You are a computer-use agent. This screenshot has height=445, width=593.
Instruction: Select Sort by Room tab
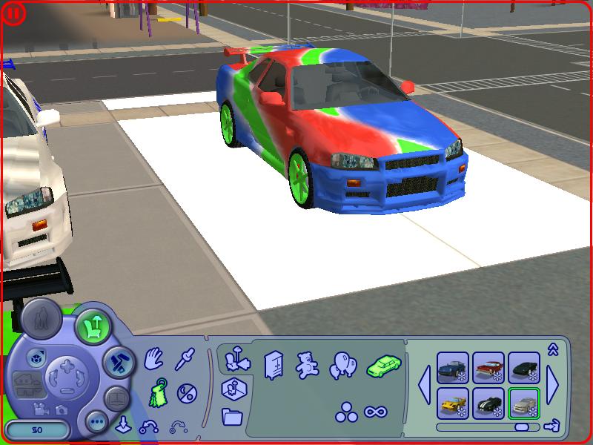232,387
